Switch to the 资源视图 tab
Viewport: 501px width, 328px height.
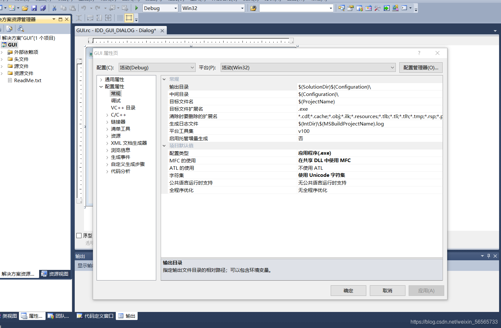coord(55,274)
